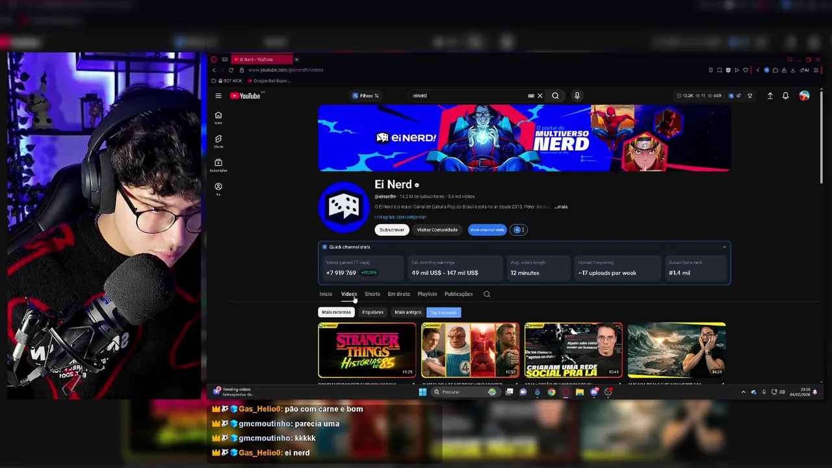
Task: Click Visitar Comunidade button
Action: tap(437, 229)
